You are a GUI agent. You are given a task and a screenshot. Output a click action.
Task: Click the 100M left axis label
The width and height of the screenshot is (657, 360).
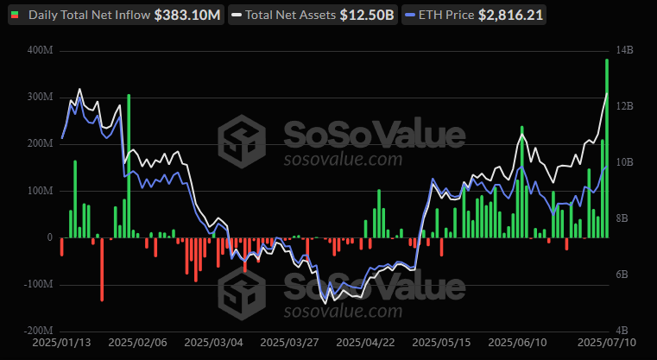tap(39, 191)
